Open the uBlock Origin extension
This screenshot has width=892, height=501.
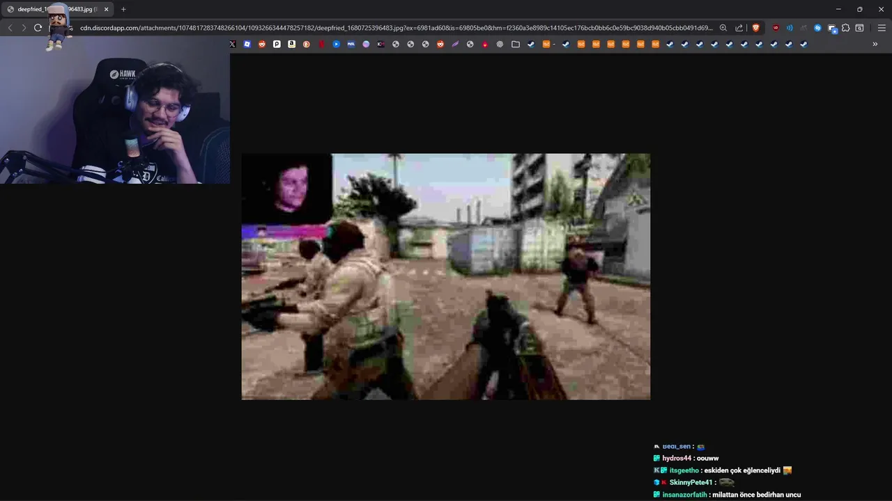(x=776, y=28)
